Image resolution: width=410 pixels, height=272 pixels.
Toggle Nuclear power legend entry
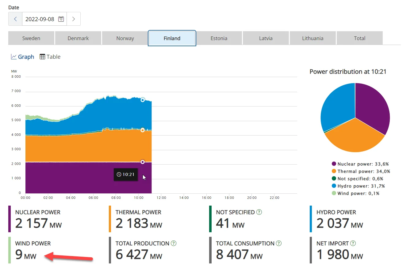(360, 164)
